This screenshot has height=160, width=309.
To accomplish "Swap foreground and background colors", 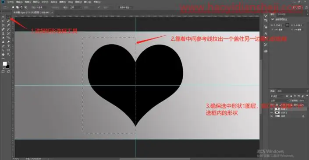I will coord(9,62).
